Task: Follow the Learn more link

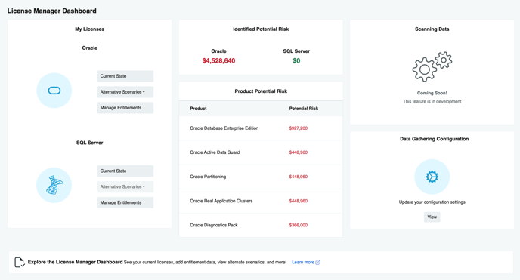Action: coord(303,262)
